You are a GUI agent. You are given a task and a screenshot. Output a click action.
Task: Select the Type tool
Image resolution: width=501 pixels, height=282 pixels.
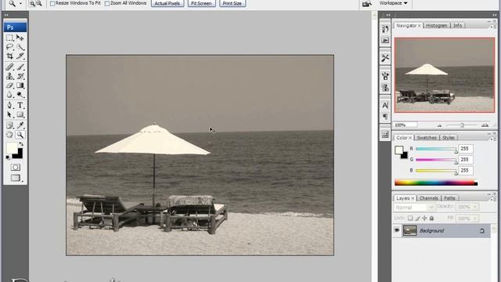tap(20, 105)
